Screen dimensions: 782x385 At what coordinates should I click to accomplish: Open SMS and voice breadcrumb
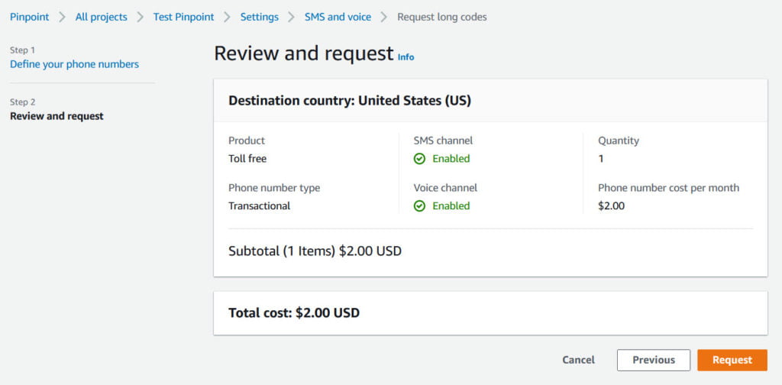tap(338, 17)
